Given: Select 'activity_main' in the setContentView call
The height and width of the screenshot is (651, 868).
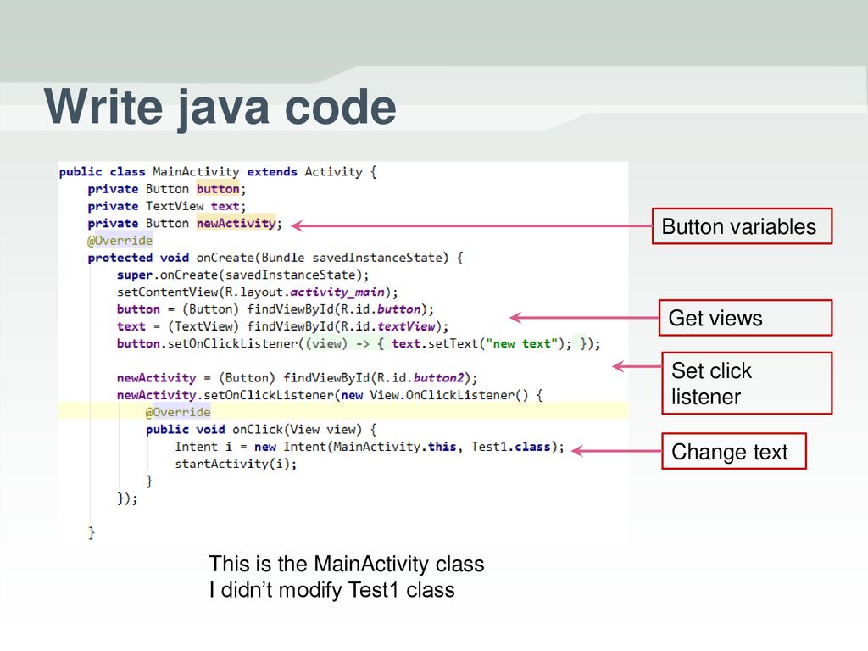Looking at the screenshot, I should [337, 292].
